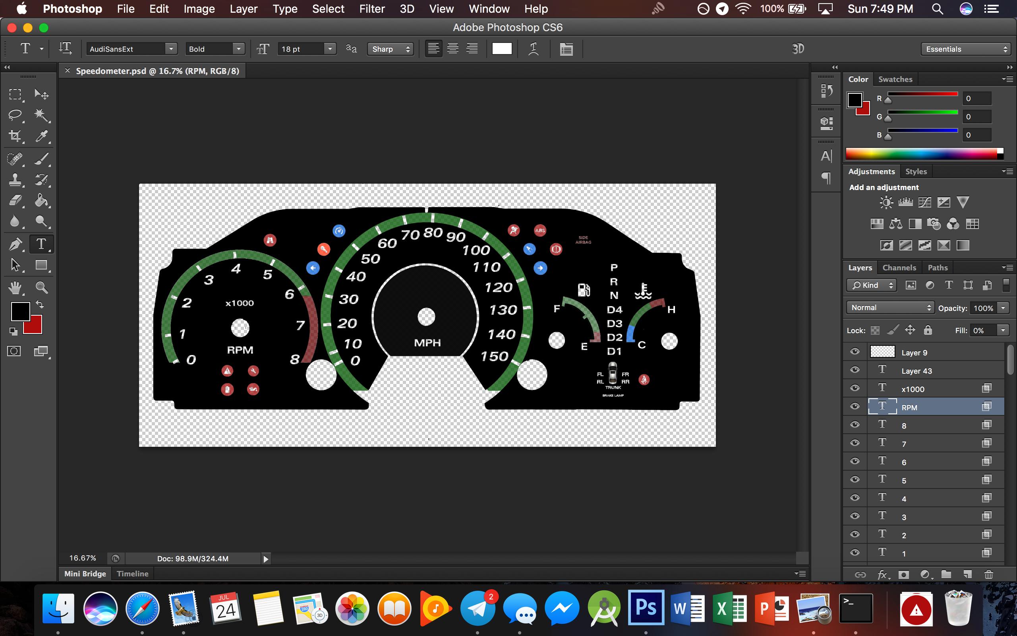Open the Fill percentage dropdown

pos(1003,330)
